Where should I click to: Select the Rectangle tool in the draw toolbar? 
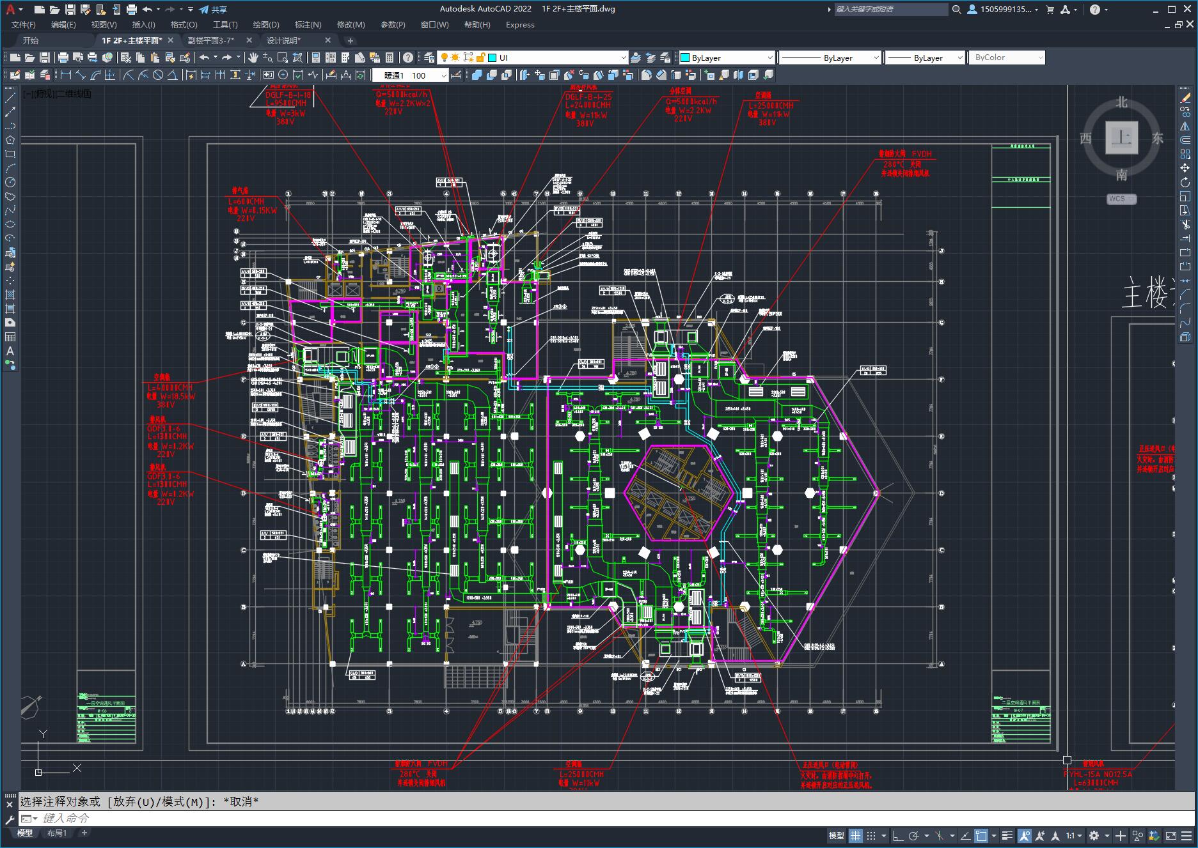[x=10, y=154]
